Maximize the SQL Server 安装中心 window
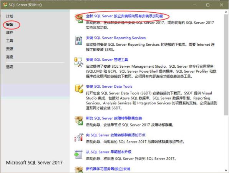229x173 pixels. tap(208, 5)
